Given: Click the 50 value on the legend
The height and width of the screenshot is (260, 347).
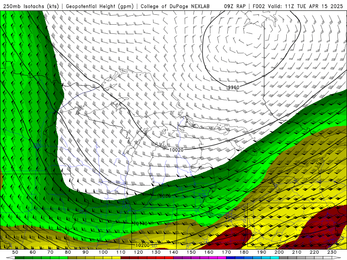Looking at the screenshot, I should click(15, 252).
